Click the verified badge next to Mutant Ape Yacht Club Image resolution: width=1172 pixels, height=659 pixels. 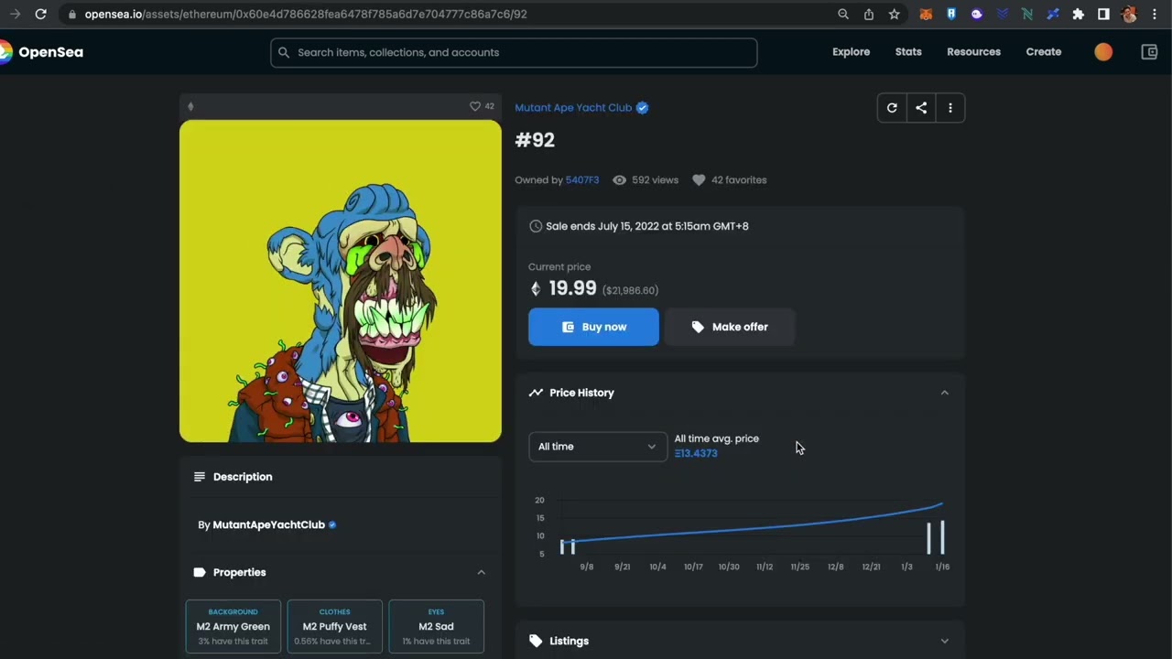[642, 108]
